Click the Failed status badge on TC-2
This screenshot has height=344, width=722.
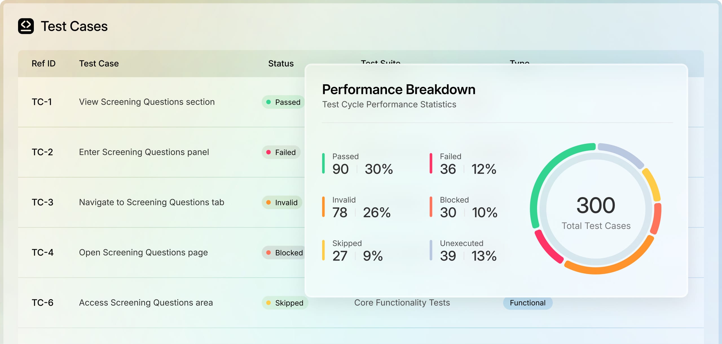(281, 152)
